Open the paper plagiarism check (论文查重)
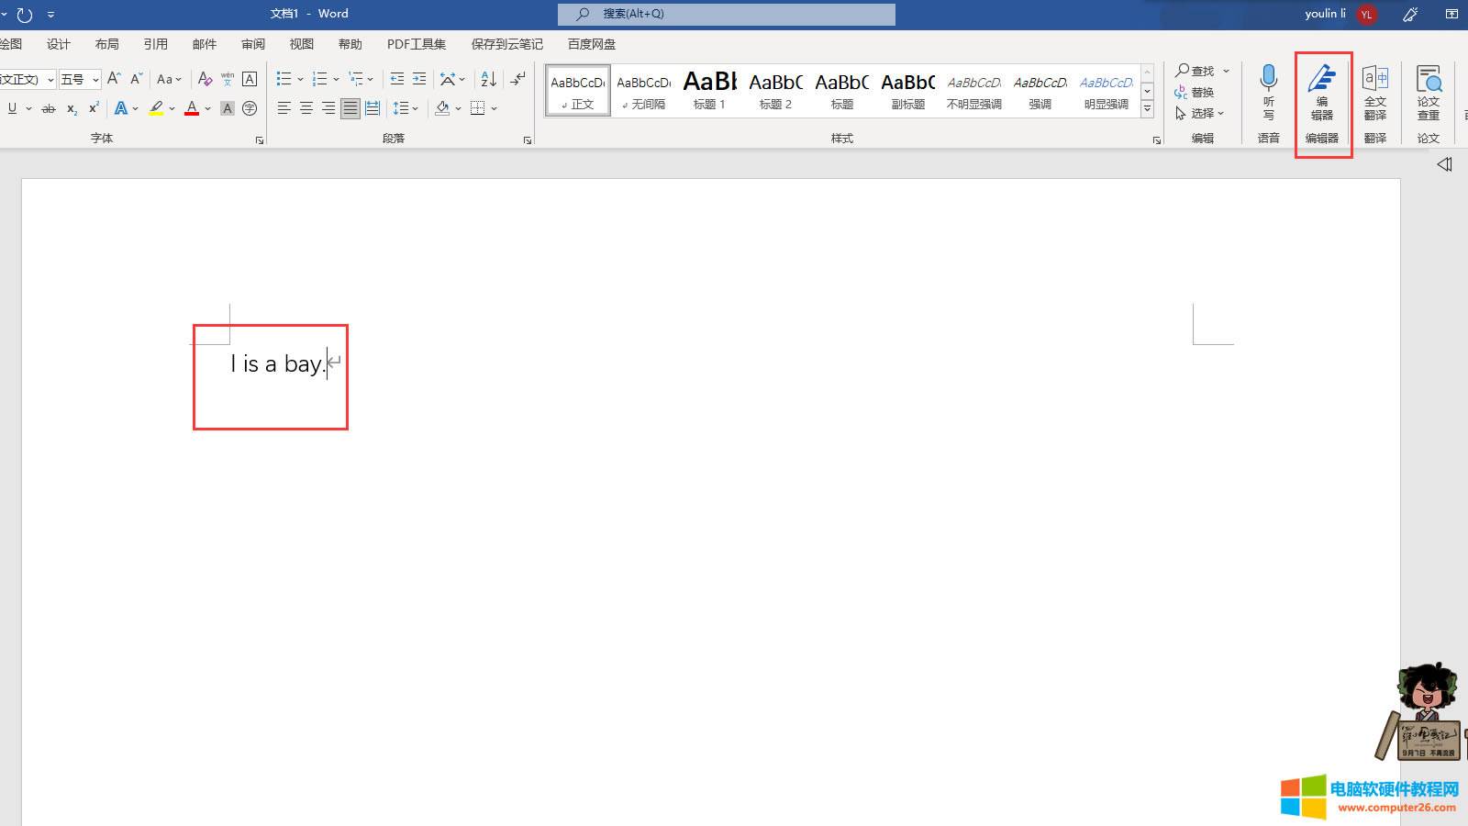 [1428, 92]
